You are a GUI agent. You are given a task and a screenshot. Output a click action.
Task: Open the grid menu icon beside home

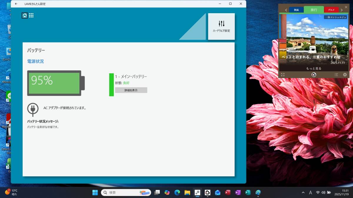[31, 16]
